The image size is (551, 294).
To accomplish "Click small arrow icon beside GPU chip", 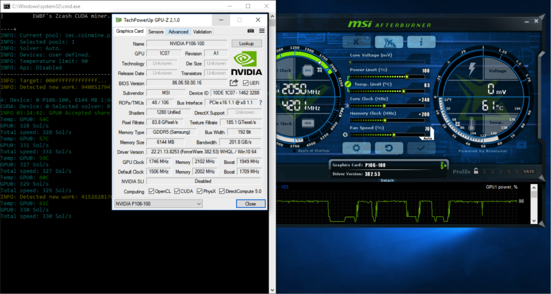I will [x=320, y=70].
